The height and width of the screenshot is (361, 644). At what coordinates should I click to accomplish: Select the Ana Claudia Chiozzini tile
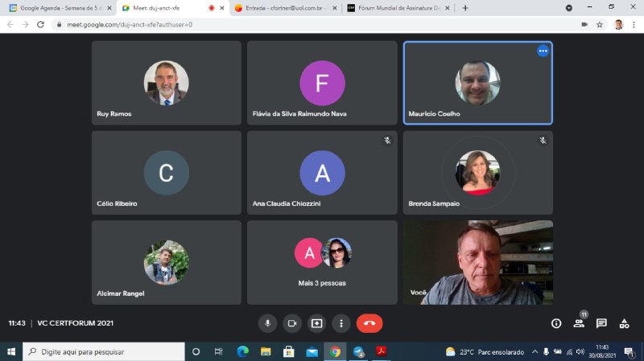(x=322, y=173)
